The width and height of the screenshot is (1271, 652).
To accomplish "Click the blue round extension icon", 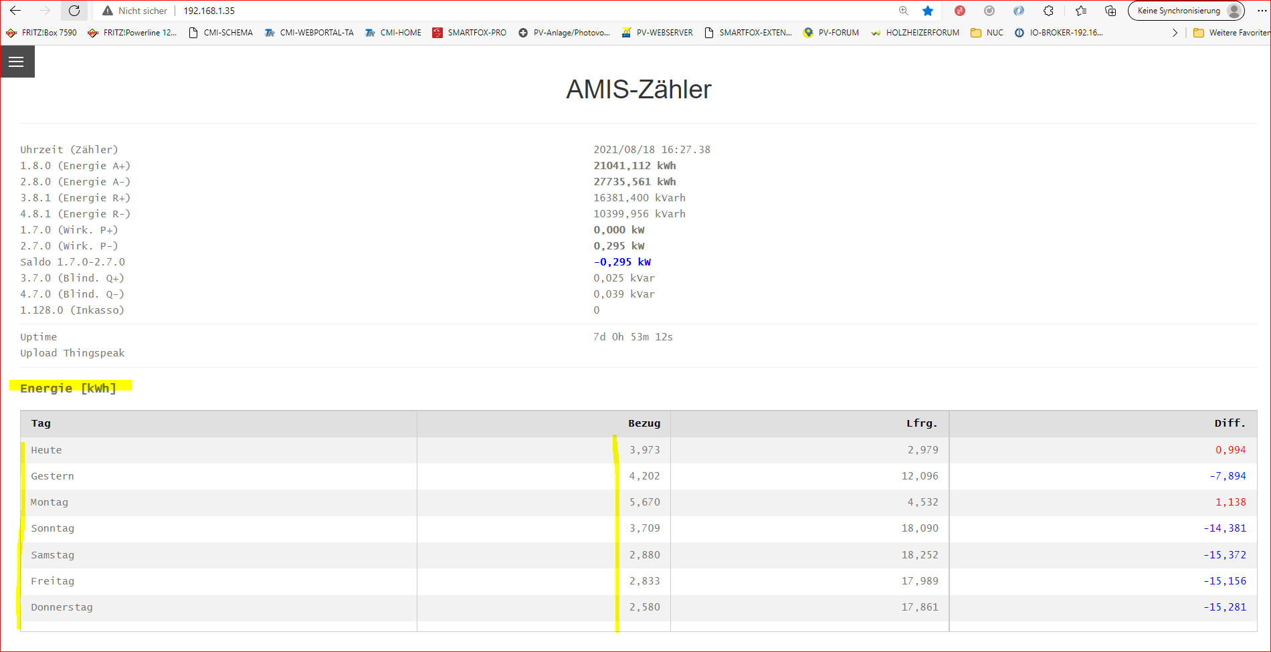I will [x=1019, y=11].
